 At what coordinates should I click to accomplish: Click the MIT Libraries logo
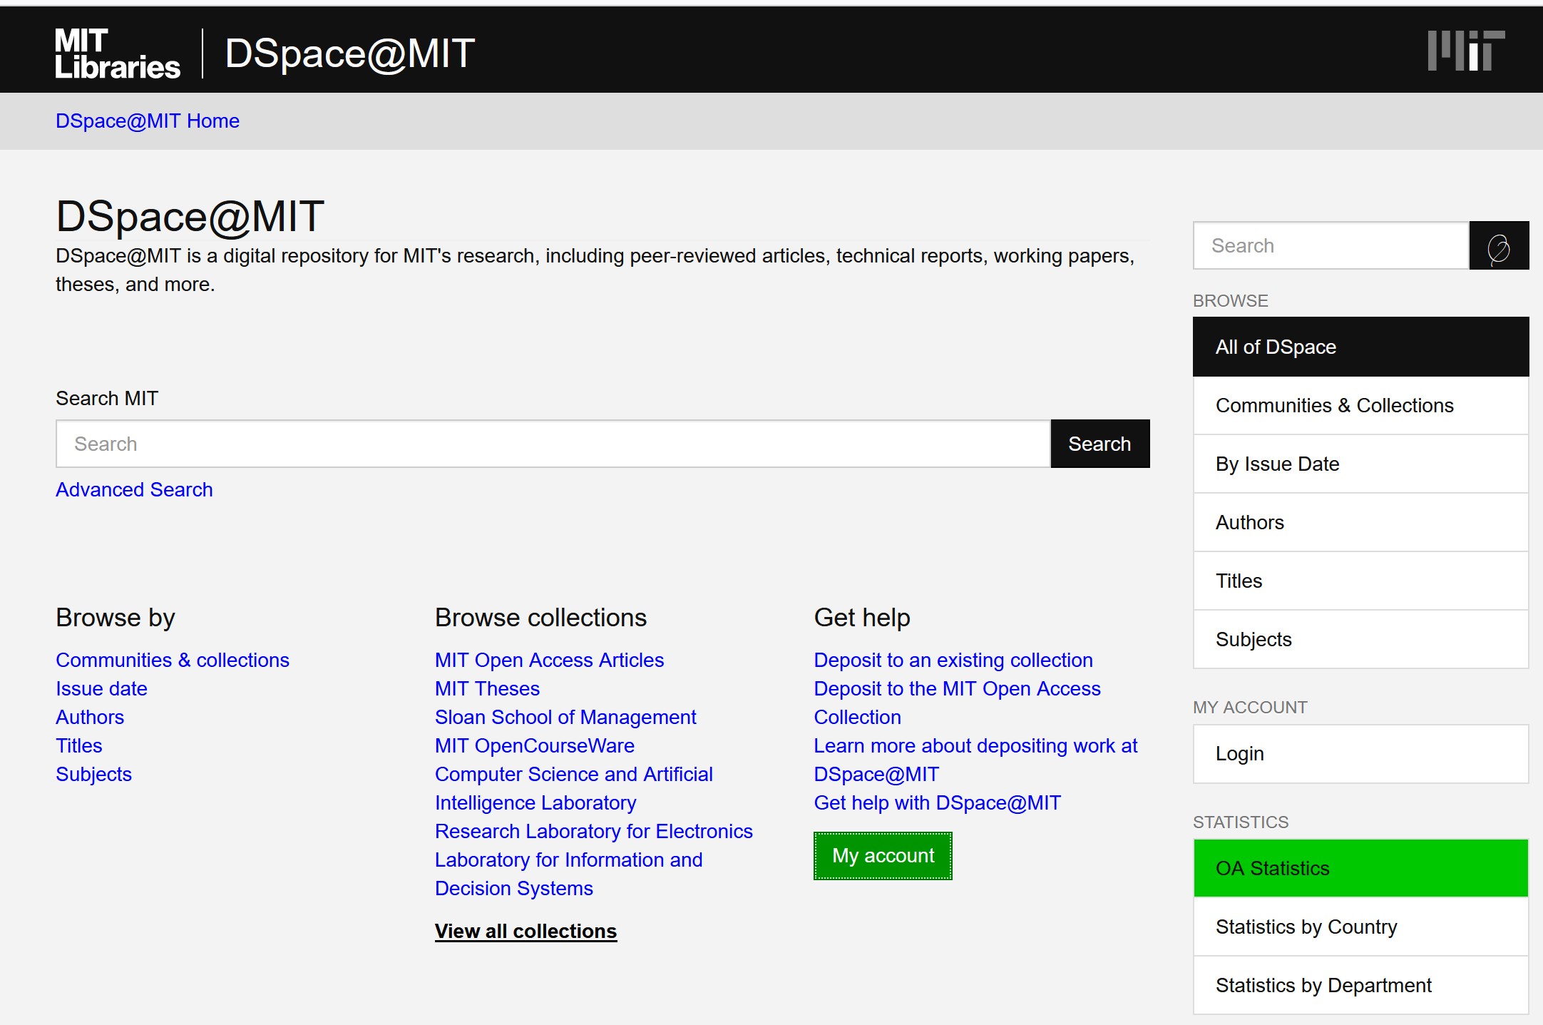118,53
